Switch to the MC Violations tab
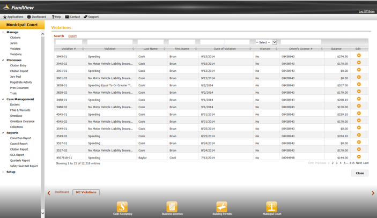 [86, 192]
